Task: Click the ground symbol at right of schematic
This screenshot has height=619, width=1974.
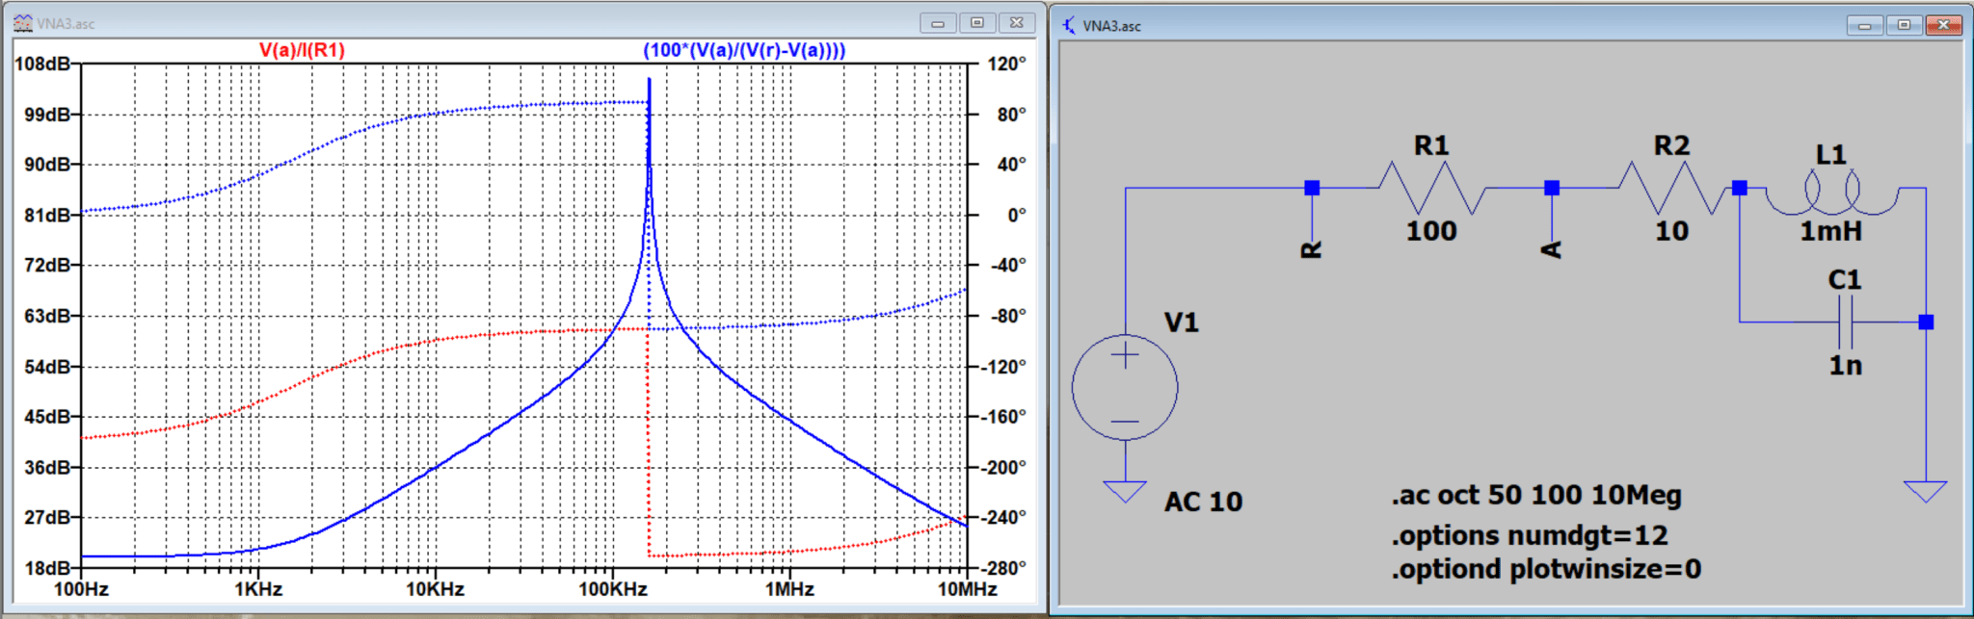Action: pos(1926,491)
